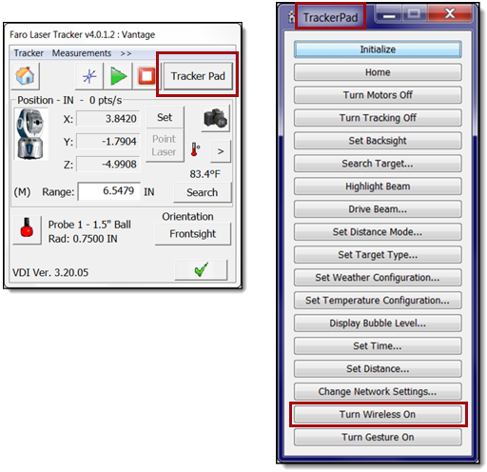Expand more options with > button

click(221, 151)
